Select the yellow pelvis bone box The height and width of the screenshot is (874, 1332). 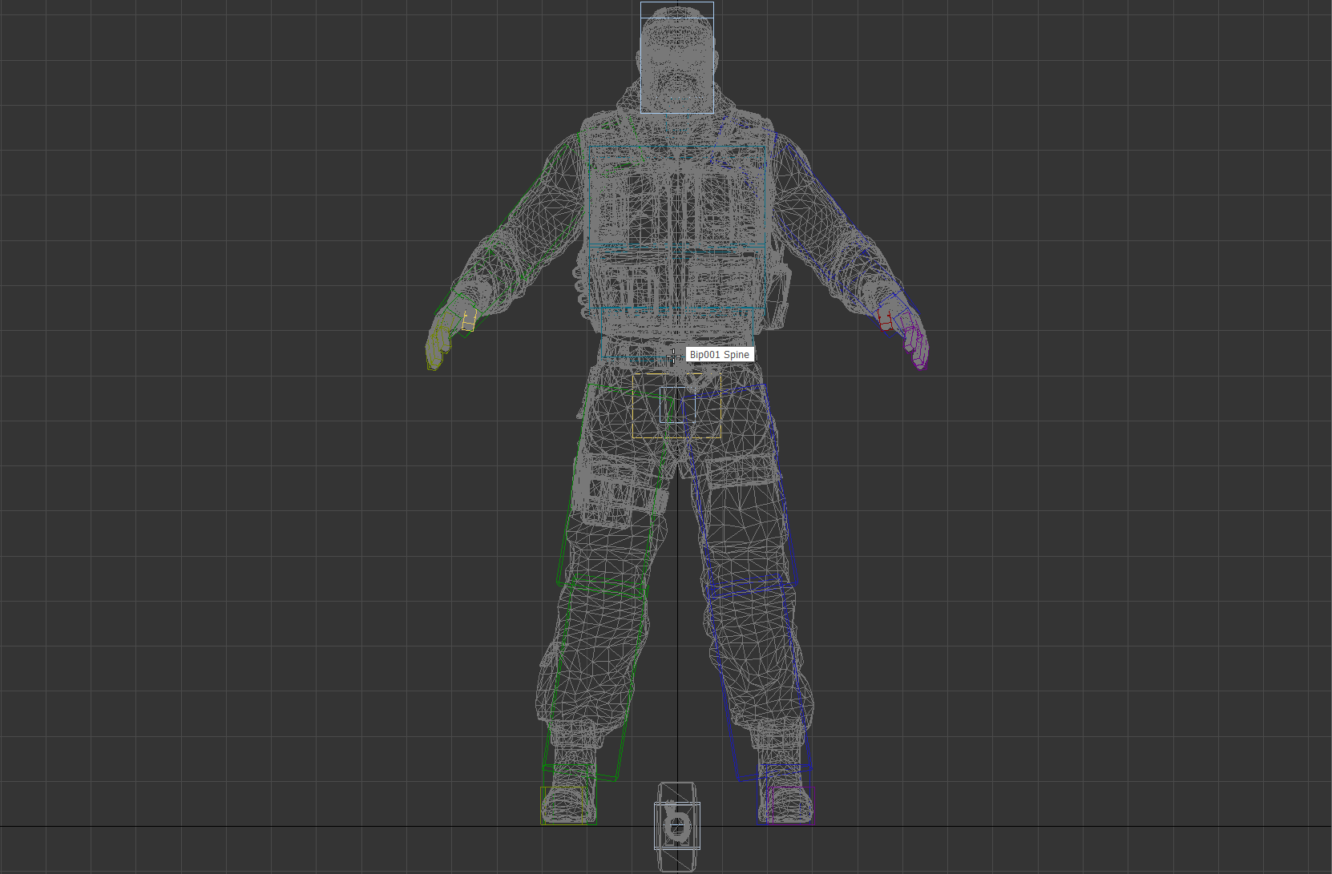(x=676, y=405)
